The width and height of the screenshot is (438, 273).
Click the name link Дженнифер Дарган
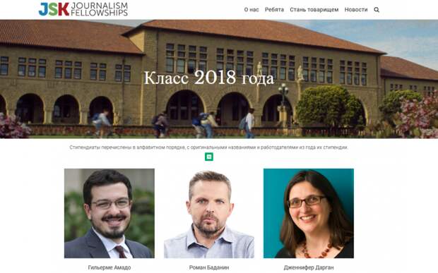pos(309,267)
